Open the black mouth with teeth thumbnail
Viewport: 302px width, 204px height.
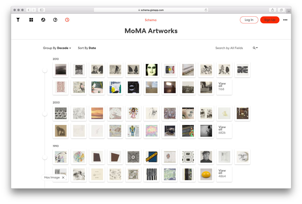133,87
